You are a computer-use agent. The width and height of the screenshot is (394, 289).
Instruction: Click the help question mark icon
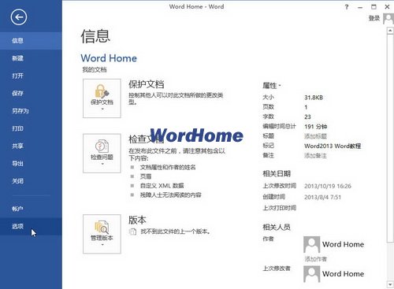point(347,7)
